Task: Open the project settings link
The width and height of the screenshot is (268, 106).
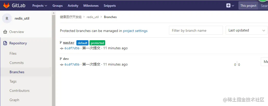Action: (x=135, y=31)
